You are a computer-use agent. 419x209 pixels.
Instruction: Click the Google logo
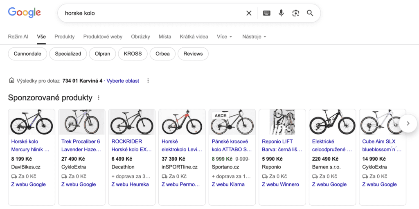click(x=25, y=13)
